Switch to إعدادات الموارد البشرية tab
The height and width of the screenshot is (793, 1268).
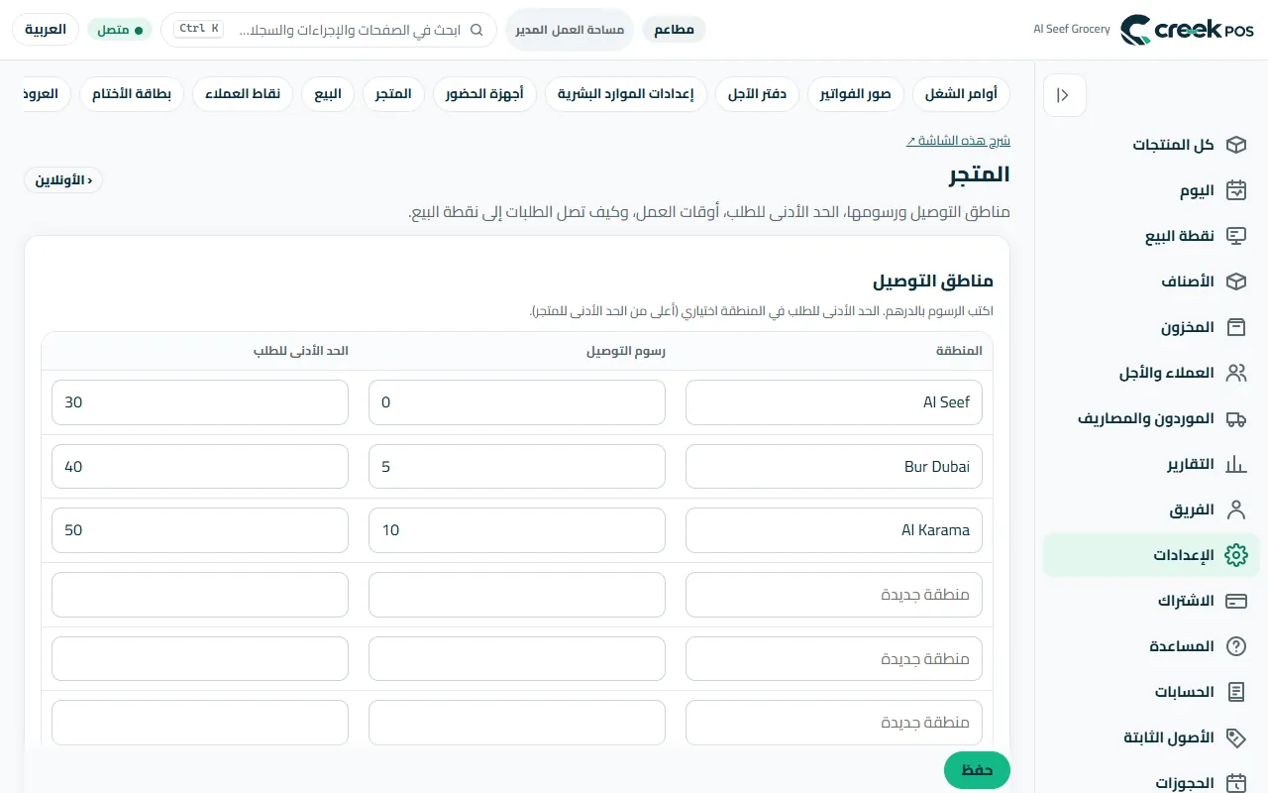click(626, 94)
